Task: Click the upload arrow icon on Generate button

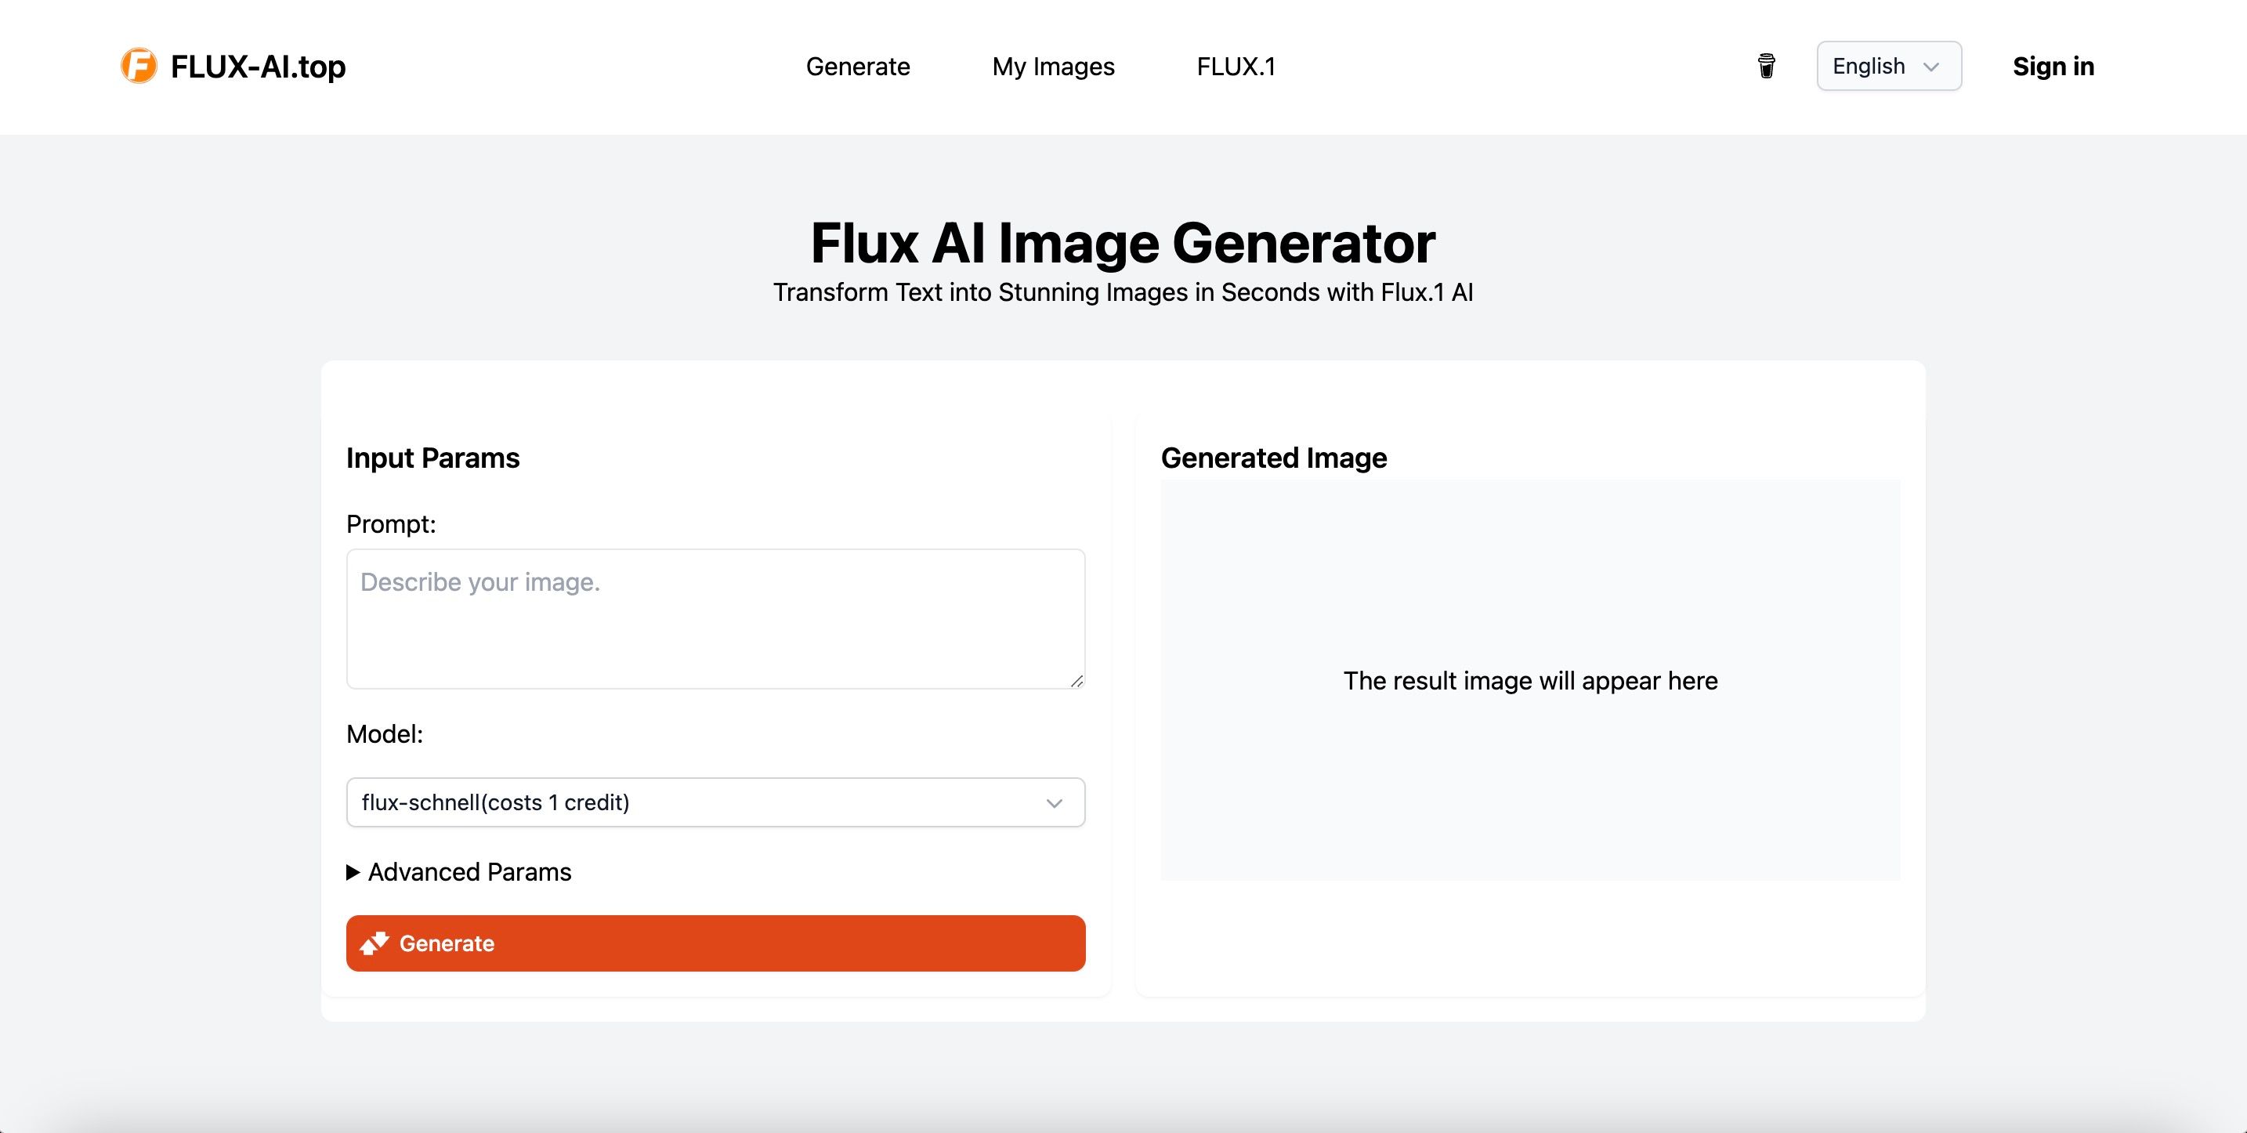Action: [374, 943]
